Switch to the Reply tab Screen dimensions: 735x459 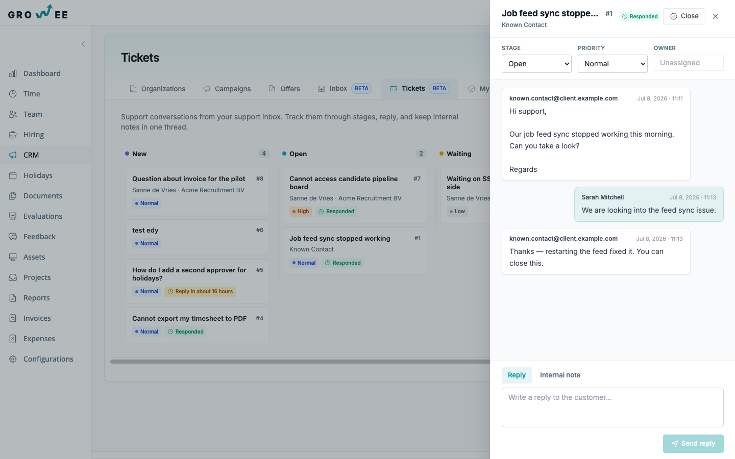[517, 375]
